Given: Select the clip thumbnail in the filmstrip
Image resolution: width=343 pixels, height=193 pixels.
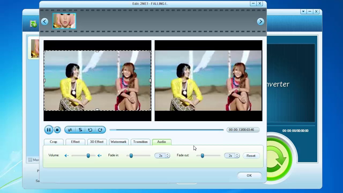Looking at the screenshot, I should click(x=64, y=21).
